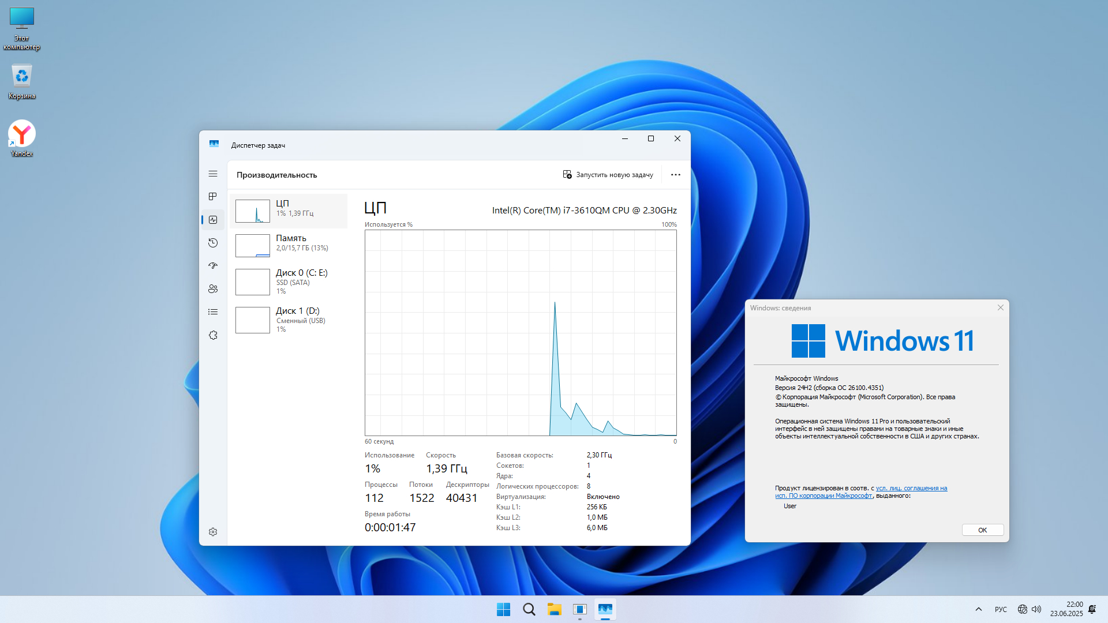The width and height of the screenshot is (1108, 623).
Task: Show hidden system tray icons chevron
Action: click(x=978, y=609)
